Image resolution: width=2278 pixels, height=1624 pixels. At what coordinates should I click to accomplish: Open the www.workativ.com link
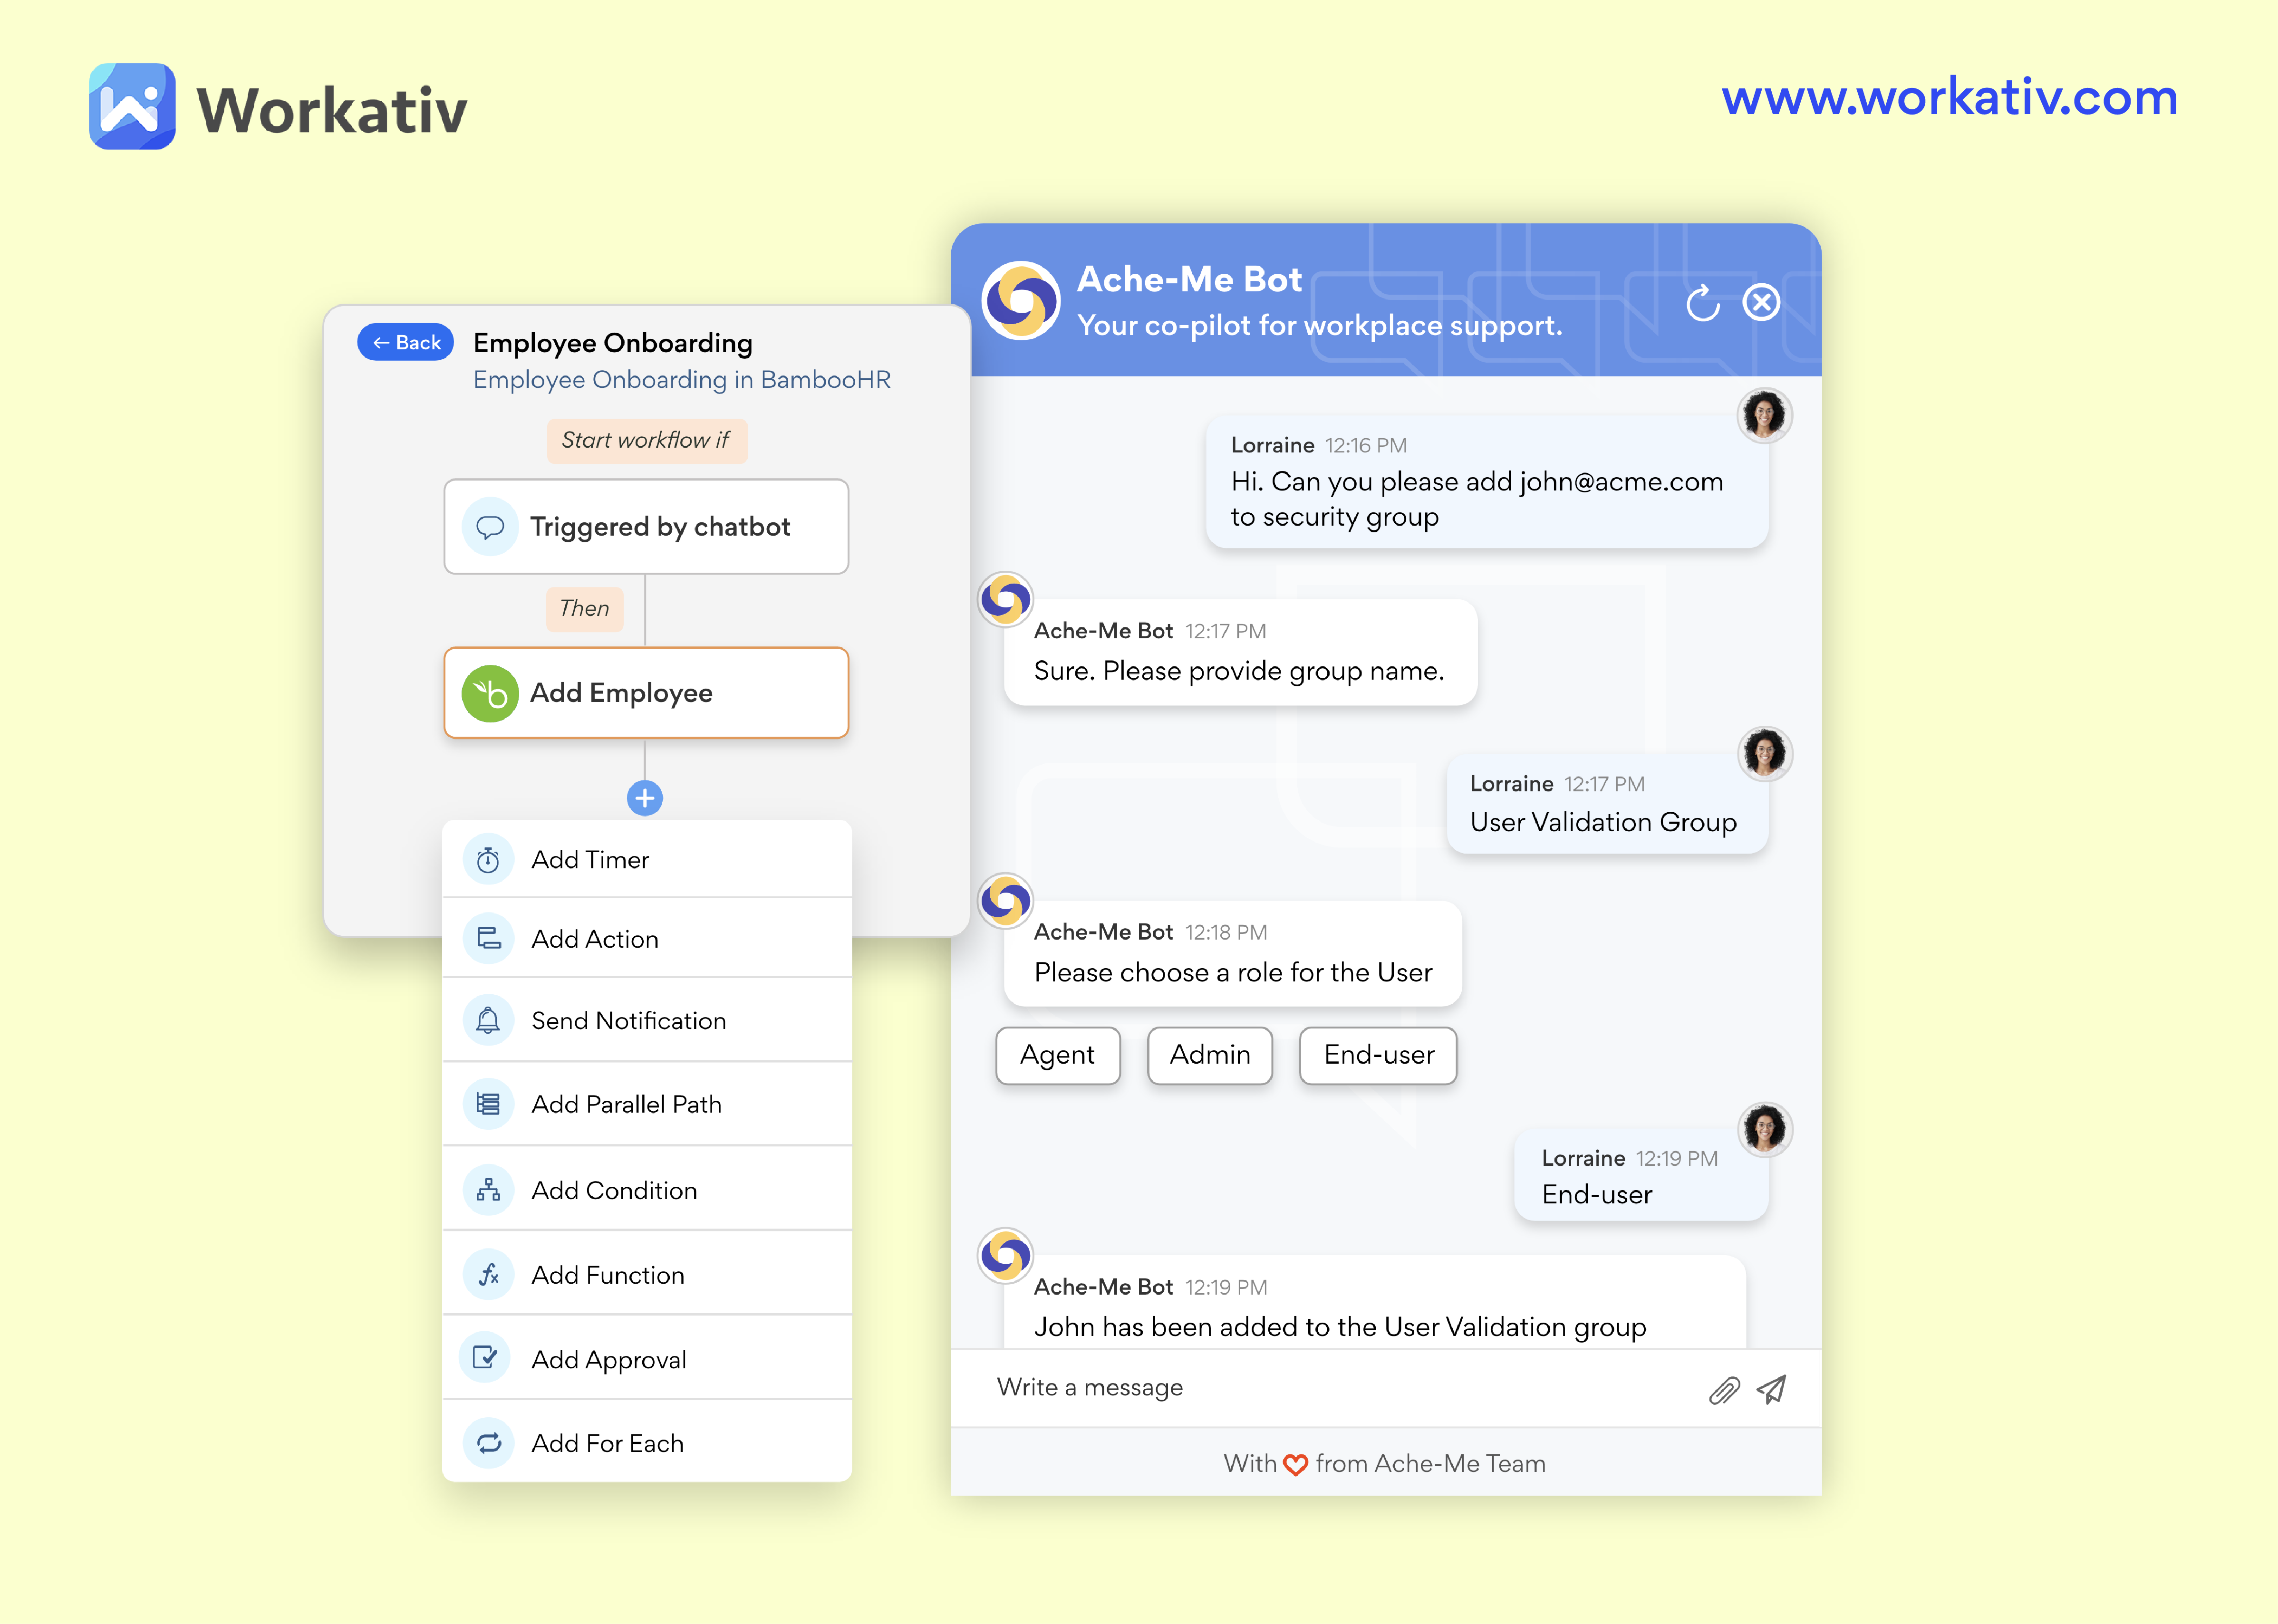1949,98
